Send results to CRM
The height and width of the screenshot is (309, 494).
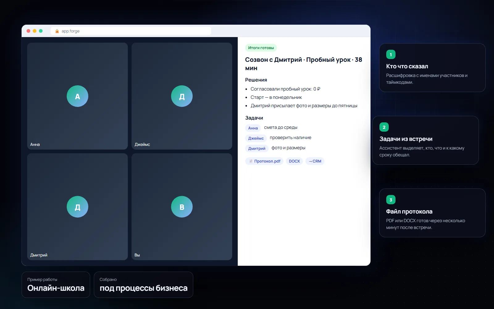coord(315,161)
